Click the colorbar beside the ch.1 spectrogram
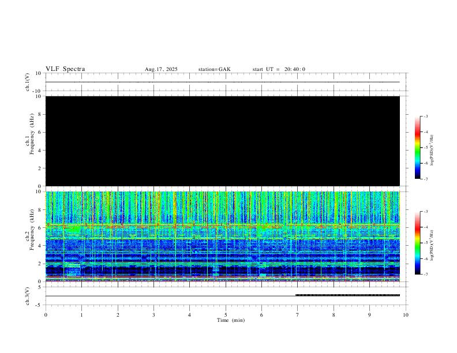 pos(418,148)
